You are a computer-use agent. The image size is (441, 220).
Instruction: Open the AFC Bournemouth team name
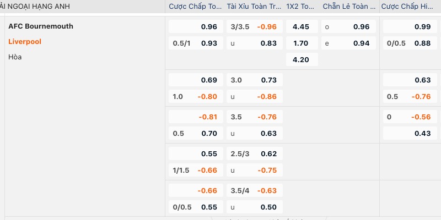[x=41, y=26]
